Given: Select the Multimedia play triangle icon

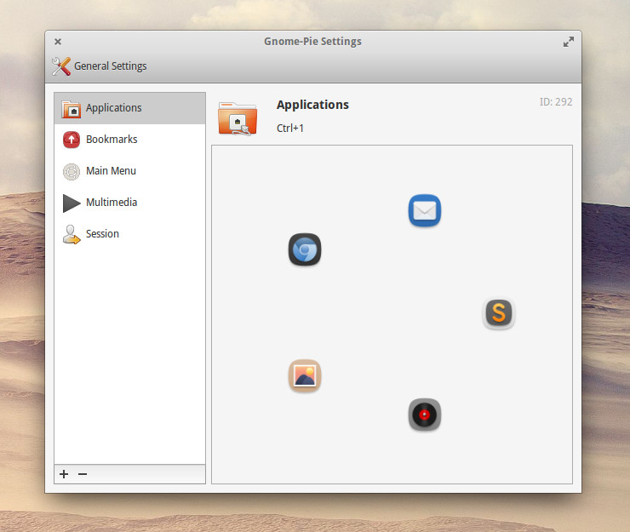Looking at the screenshot, I should [72, 203].
